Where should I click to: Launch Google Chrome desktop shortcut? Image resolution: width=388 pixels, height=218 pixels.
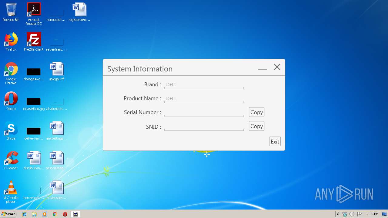[x=11, y=74]
